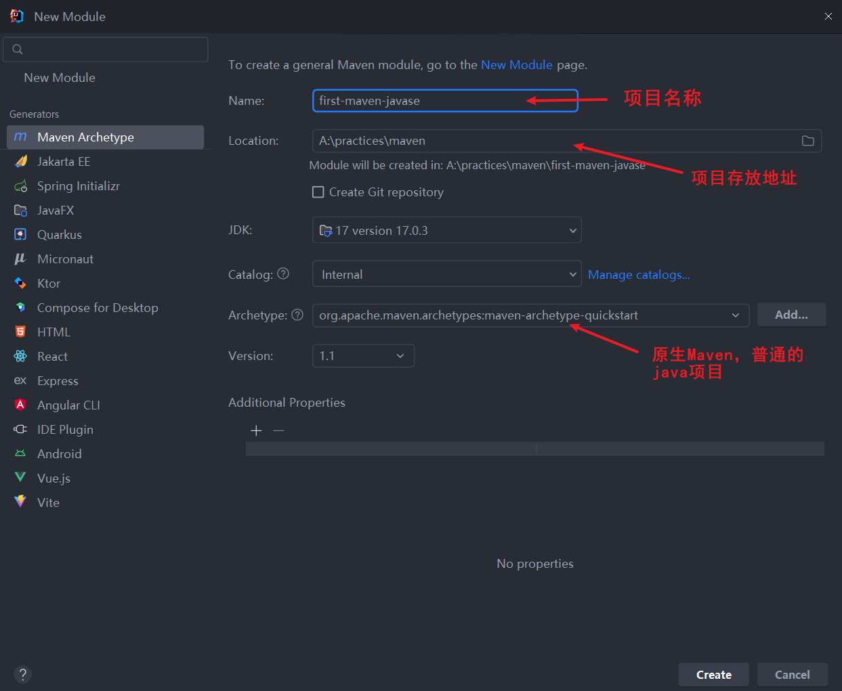Click the Angular CLI red icon

21,405
